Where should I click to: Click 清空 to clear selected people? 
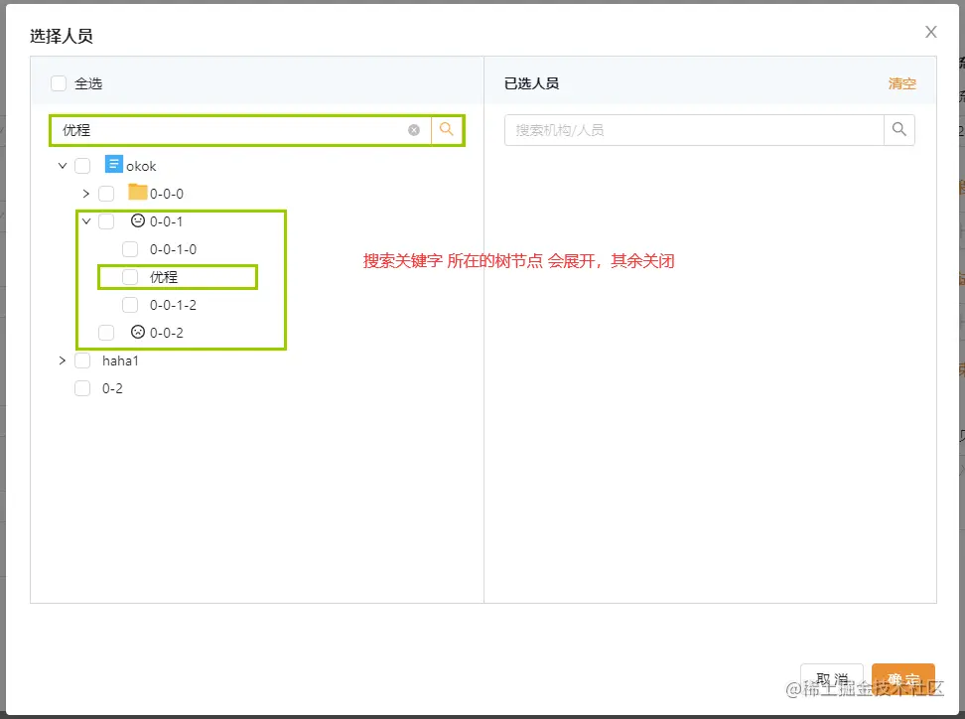pyautogui.click(x=901, y=83)
